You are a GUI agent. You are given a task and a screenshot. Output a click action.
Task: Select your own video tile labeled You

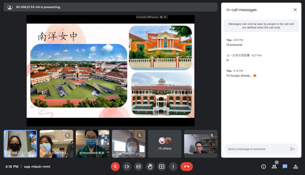[x=201, y=144]
